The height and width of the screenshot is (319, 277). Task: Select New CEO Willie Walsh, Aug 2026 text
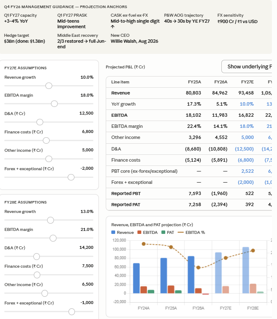134,41
